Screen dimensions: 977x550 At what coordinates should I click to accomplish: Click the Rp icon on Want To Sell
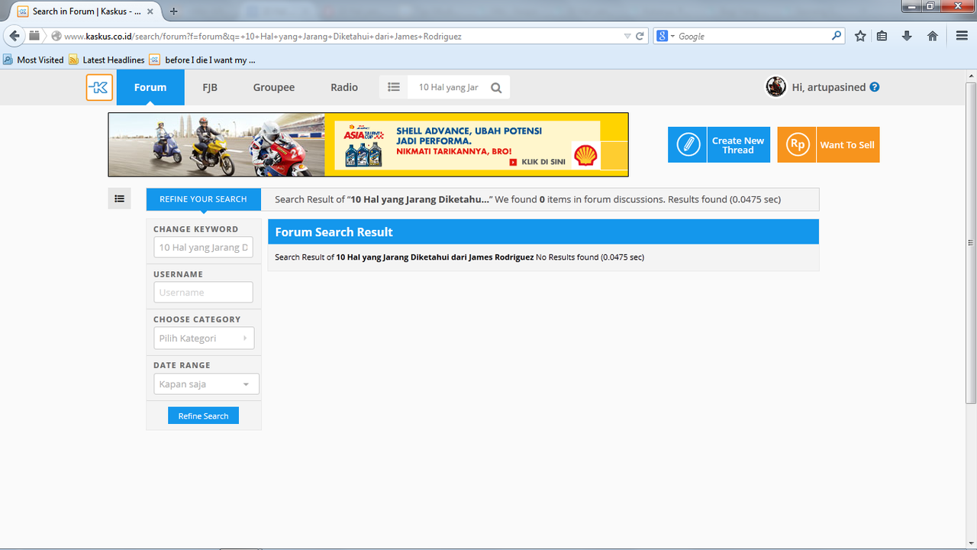point(797,144)
